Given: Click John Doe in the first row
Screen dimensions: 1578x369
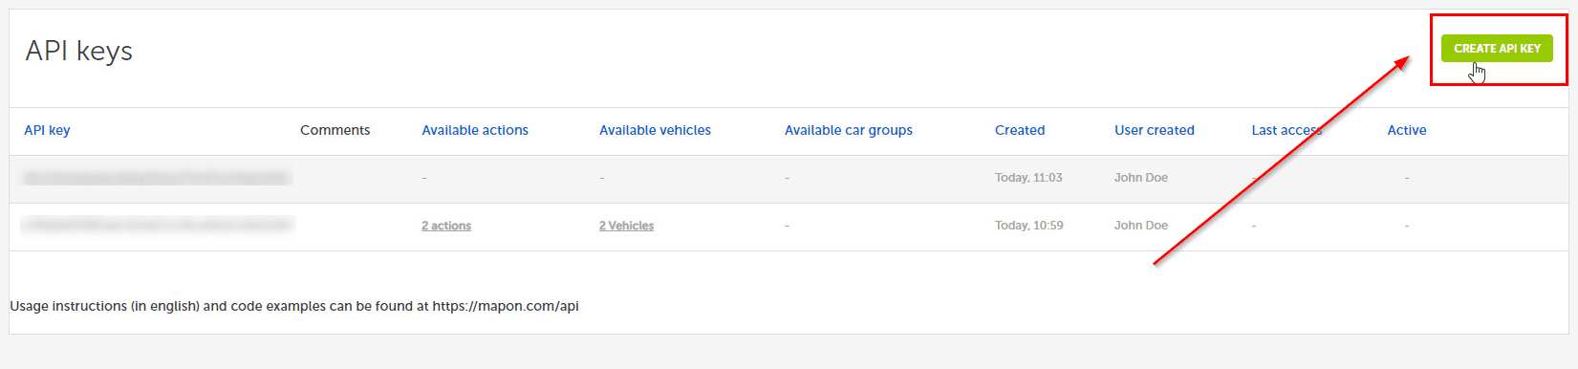Looking at the screenshot, I should [x=1141, y=178].
